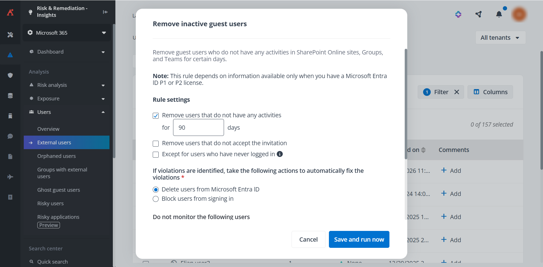Open the Columns button
This screenshot has height=267, width=543.
tap(490, 92)
